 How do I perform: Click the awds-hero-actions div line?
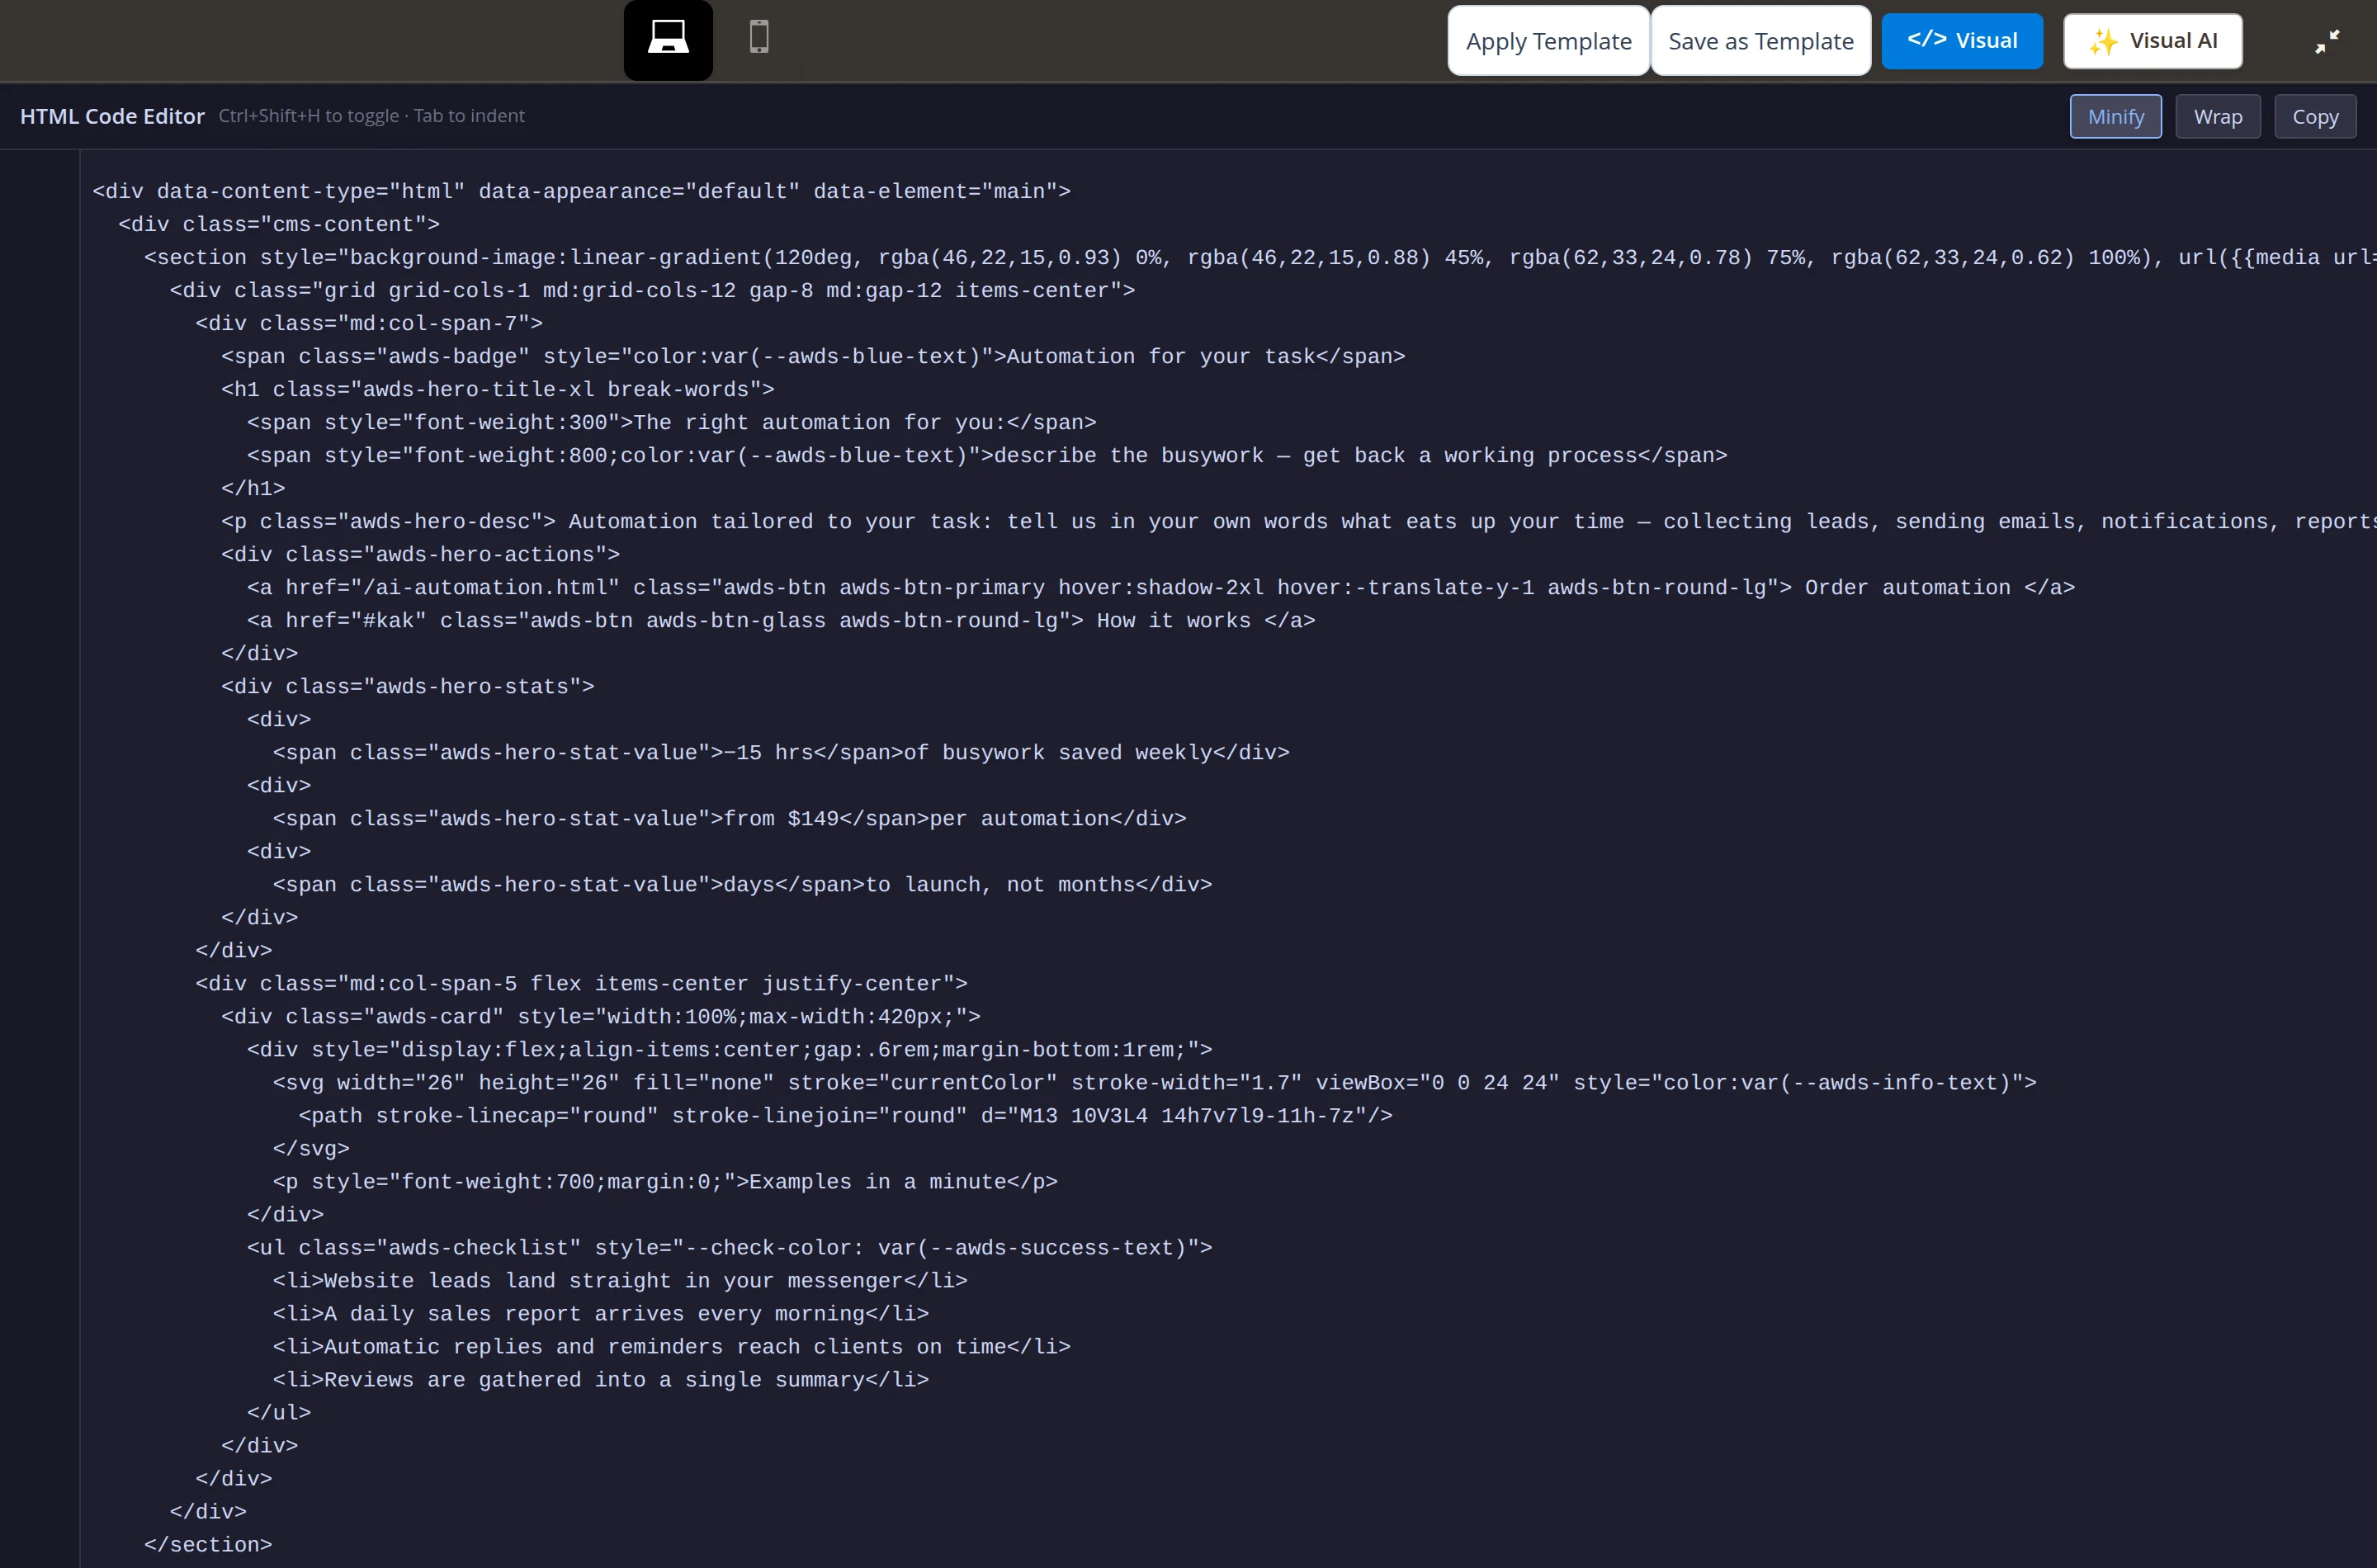[420, 554]
